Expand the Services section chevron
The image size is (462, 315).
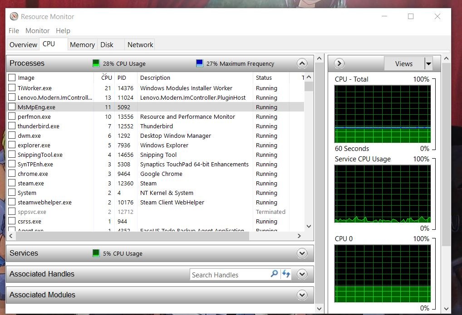[302, 253]
